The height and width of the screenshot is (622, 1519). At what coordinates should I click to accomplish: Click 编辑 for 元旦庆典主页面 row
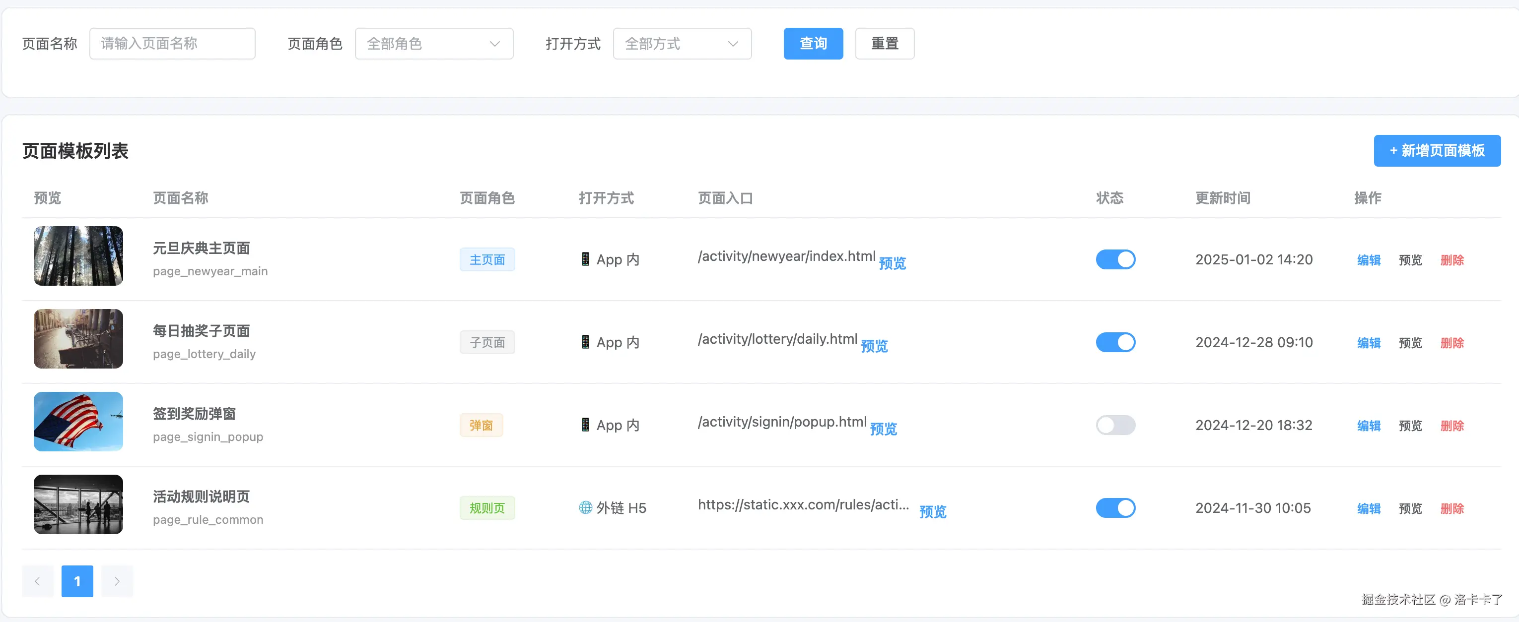pyautogui.click(x=1368, y=260)
